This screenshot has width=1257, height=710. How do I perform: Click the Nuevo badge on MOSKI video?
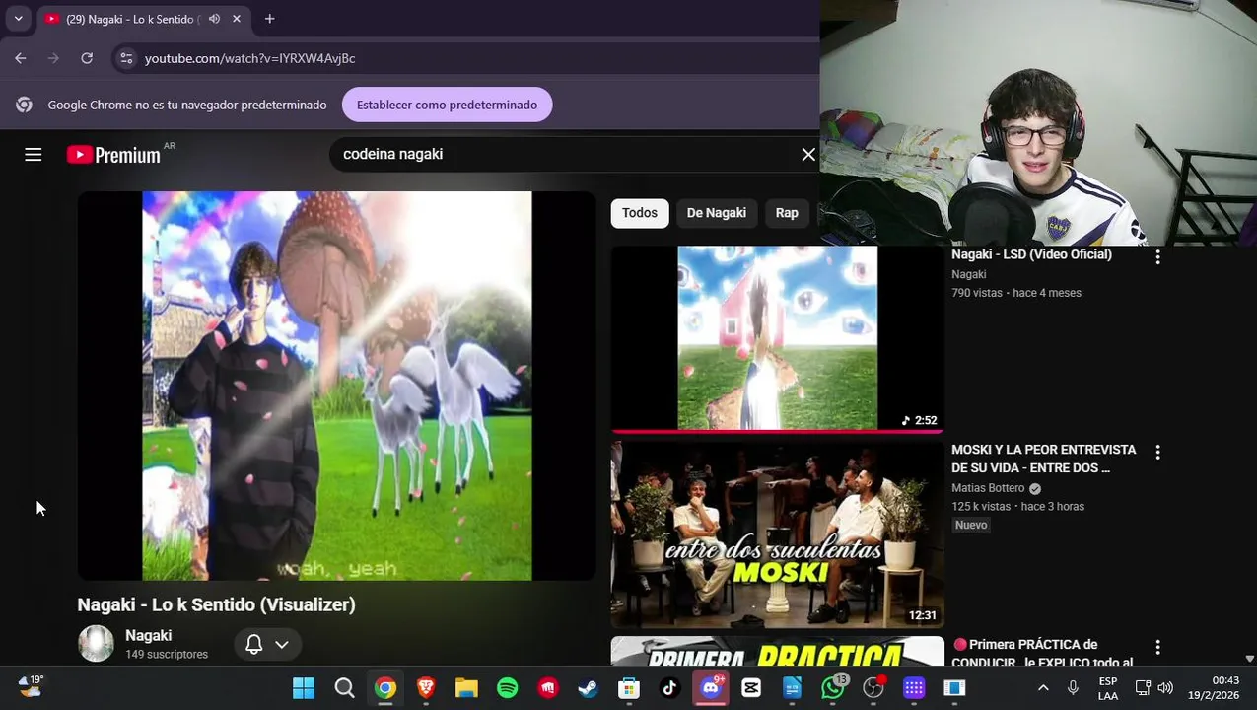click(971, 525)
